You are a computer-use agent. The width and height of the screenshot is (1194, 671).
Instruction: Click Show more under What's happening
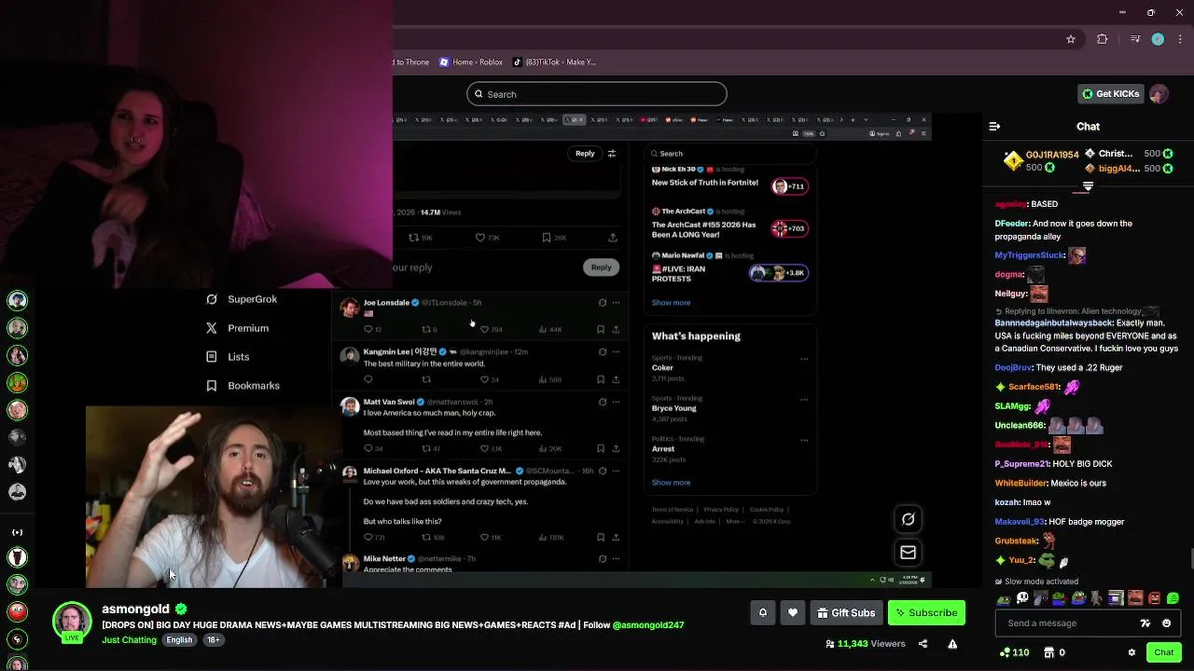point(671,483)
